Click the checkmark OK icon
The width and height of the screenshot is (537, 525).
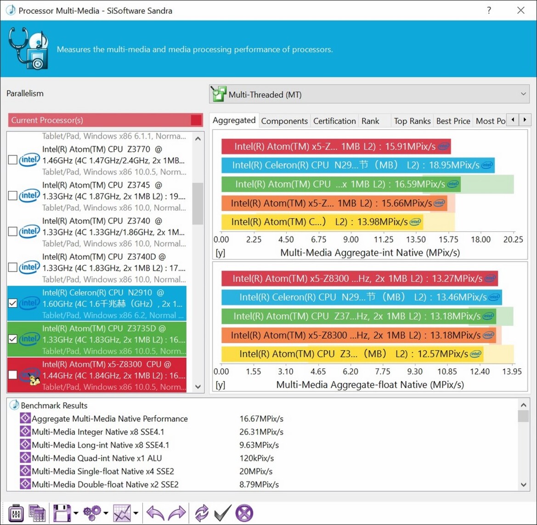[223, 513]
